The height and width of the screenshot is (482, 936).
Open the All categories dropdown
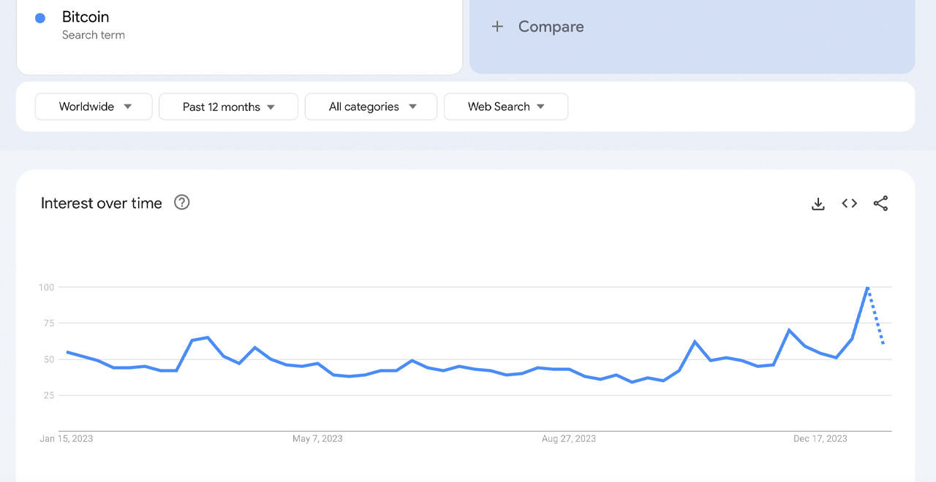370,106
